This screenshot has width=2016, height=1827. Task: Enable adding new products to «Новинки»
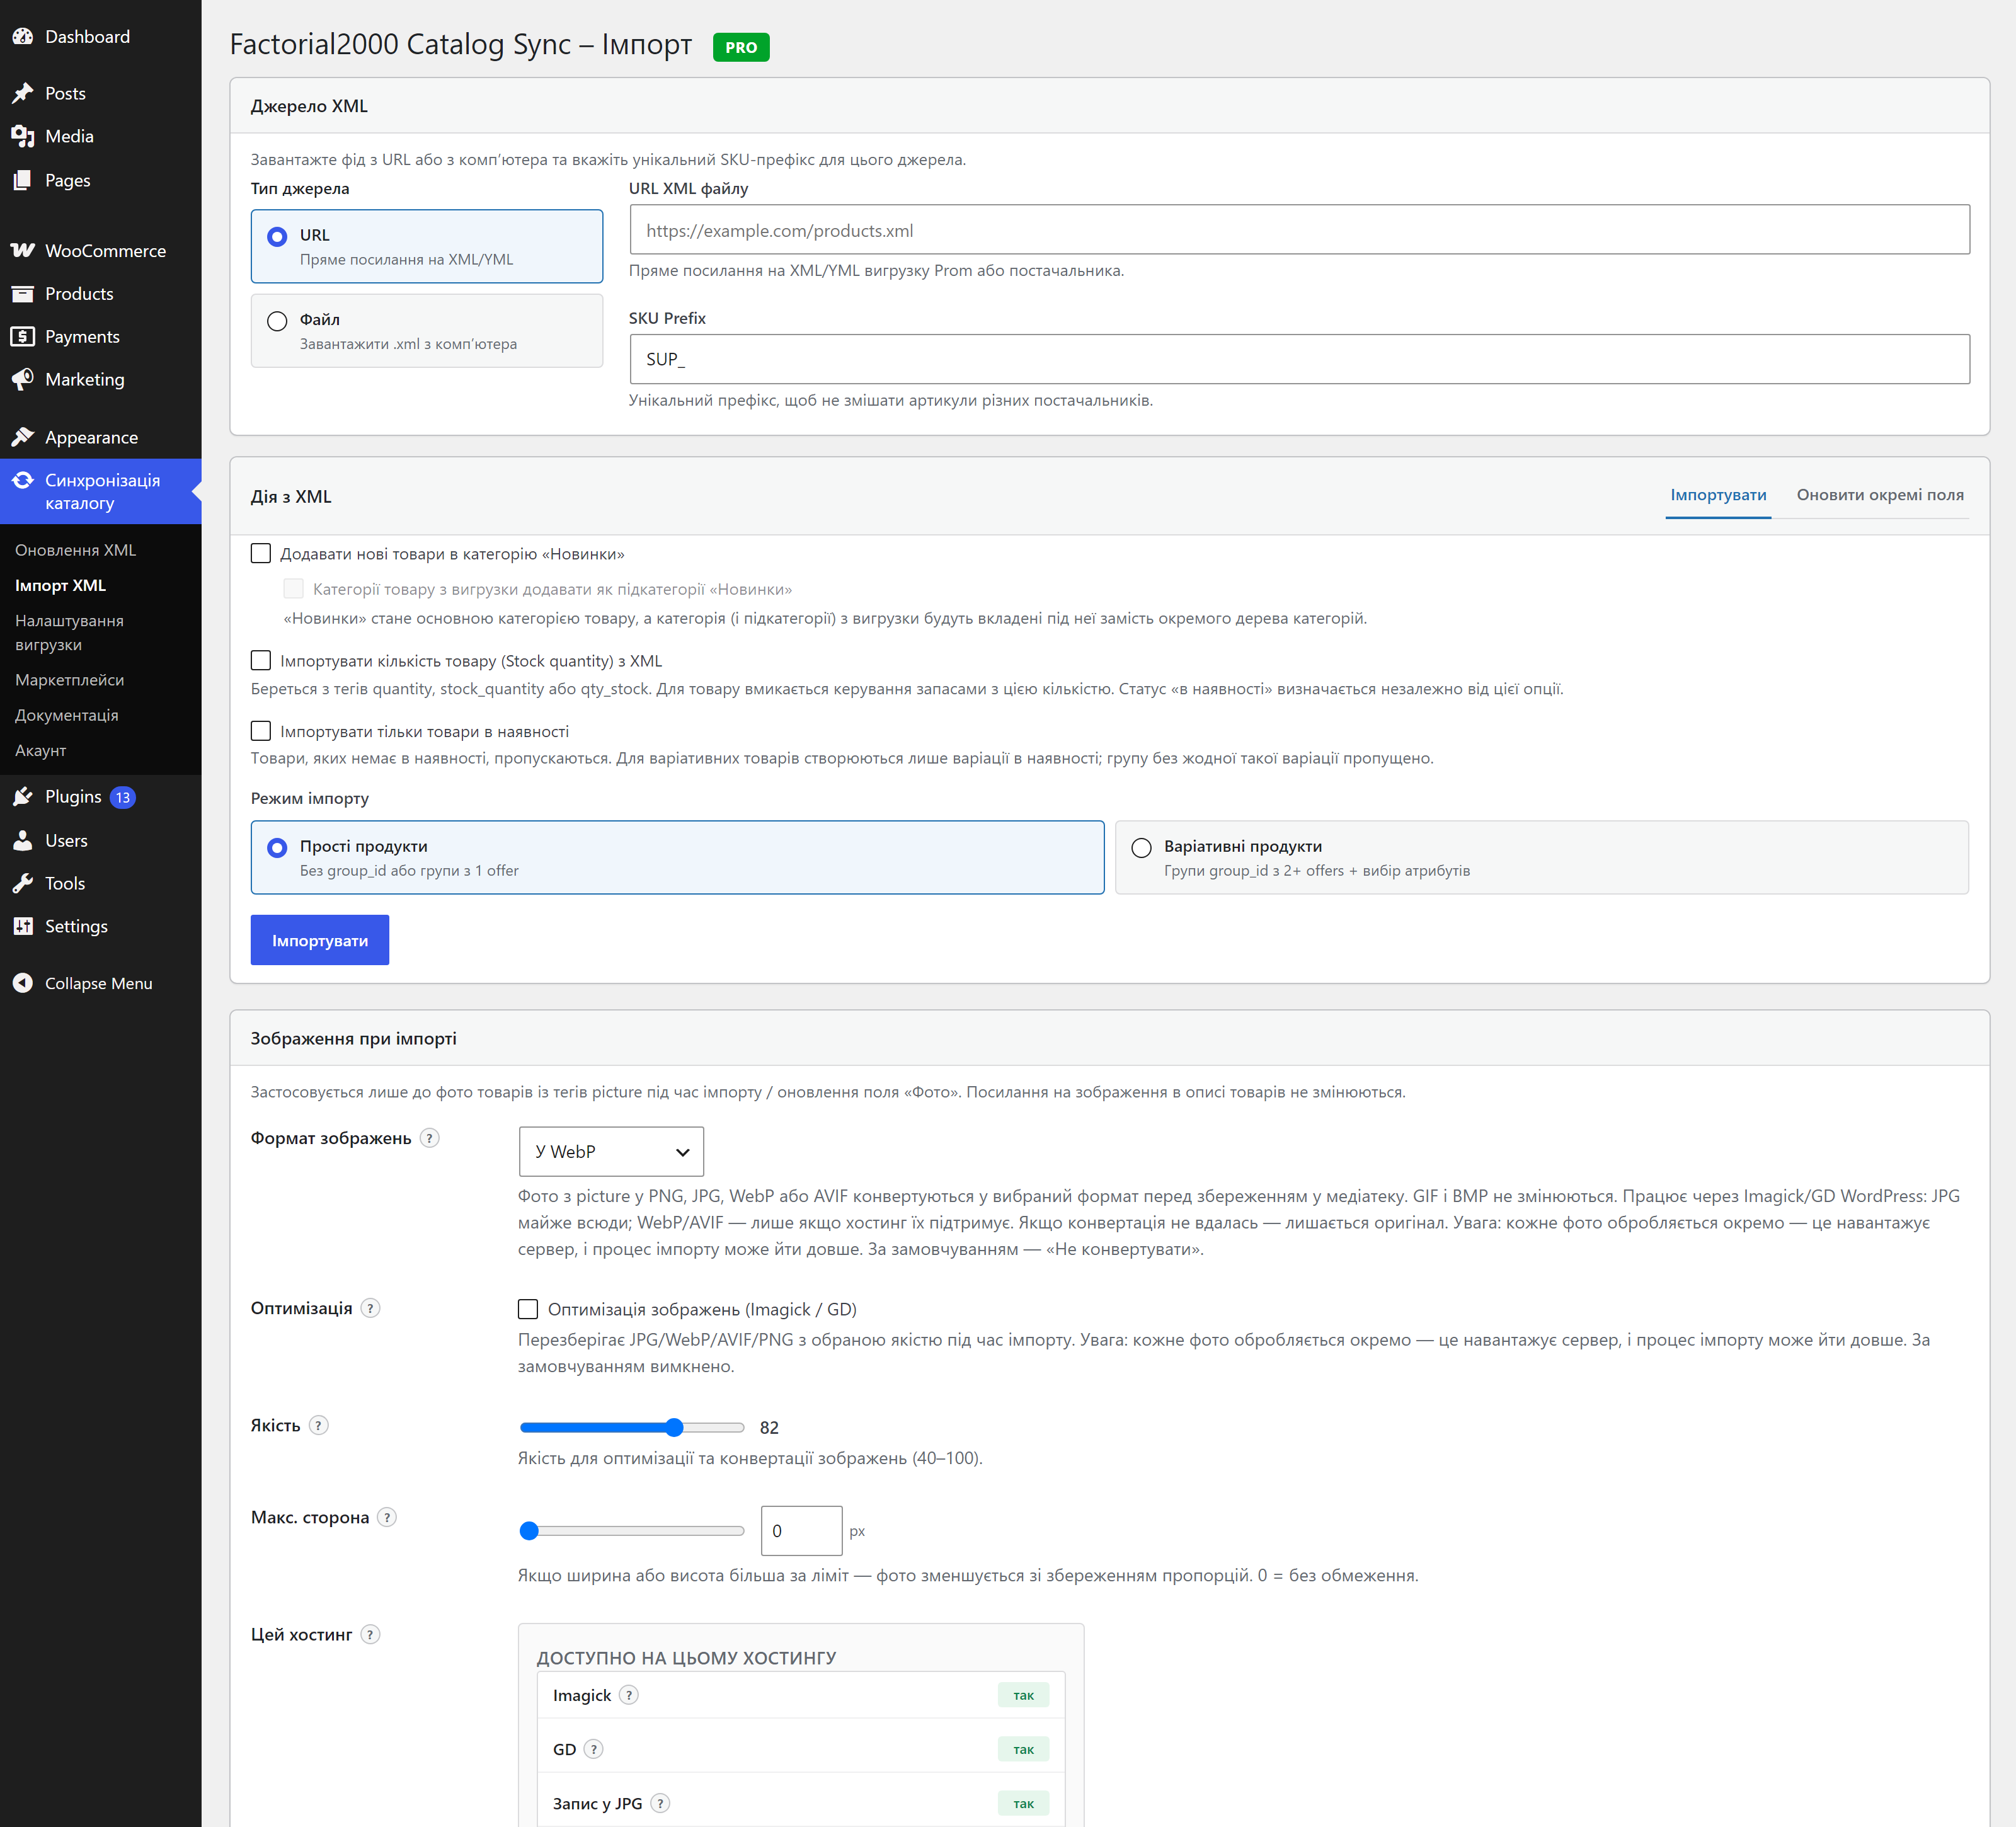261,554
